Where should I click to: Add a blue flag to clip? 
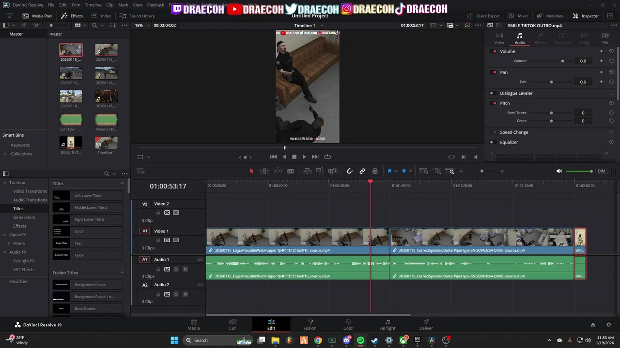[389, 171]
